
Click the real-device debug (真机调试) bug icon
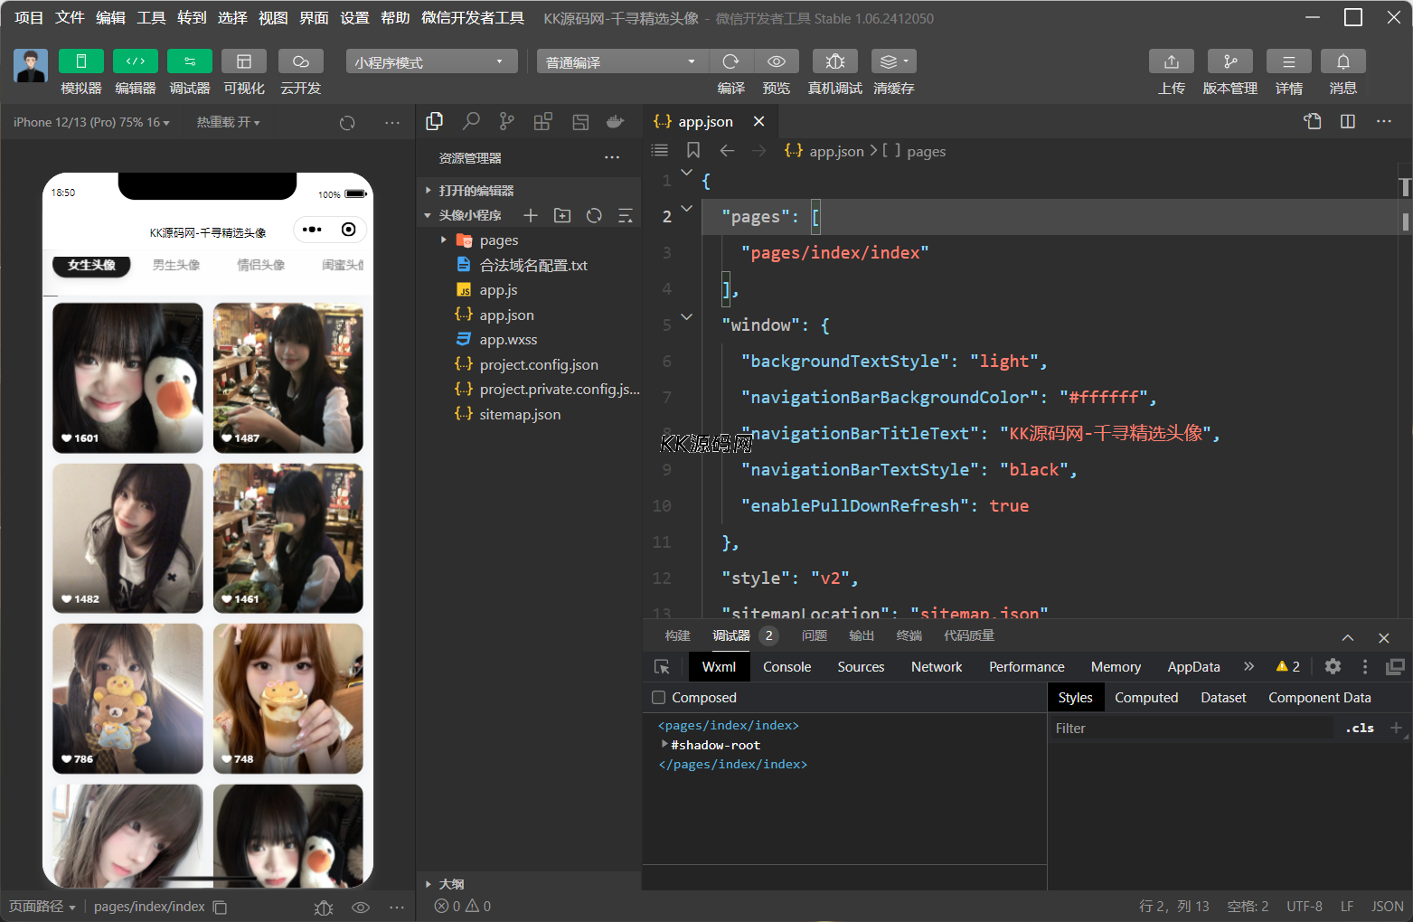click(834, 61)
